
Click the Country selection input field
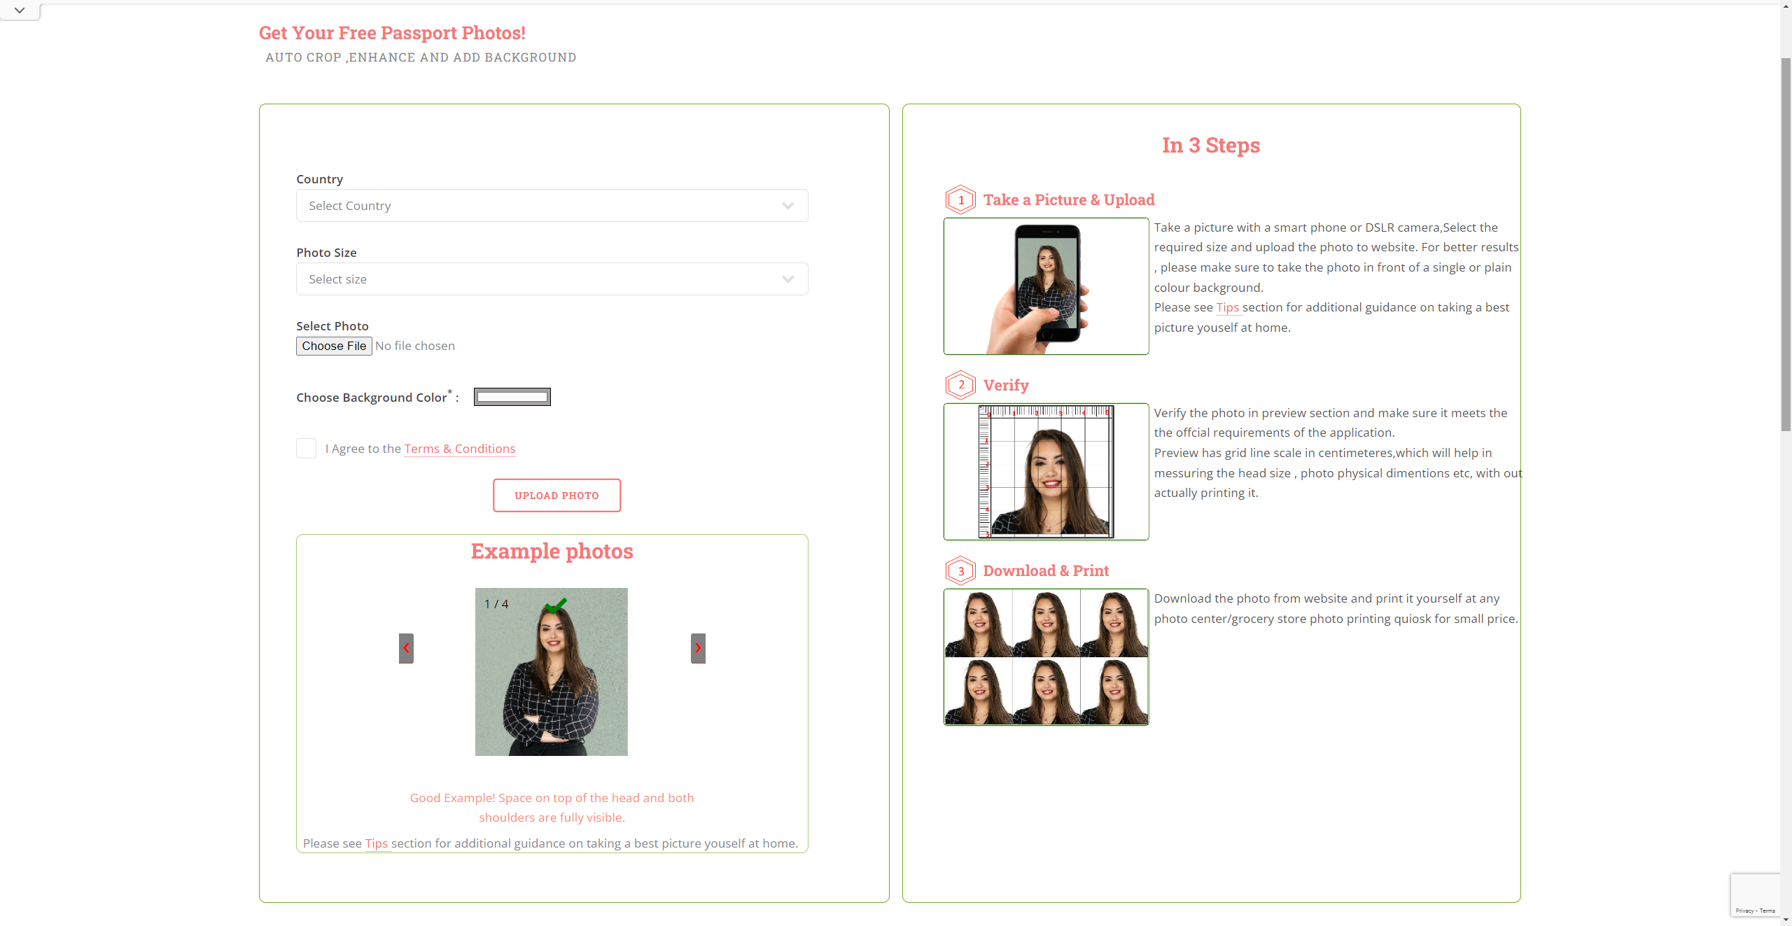[x=552, y=206]
